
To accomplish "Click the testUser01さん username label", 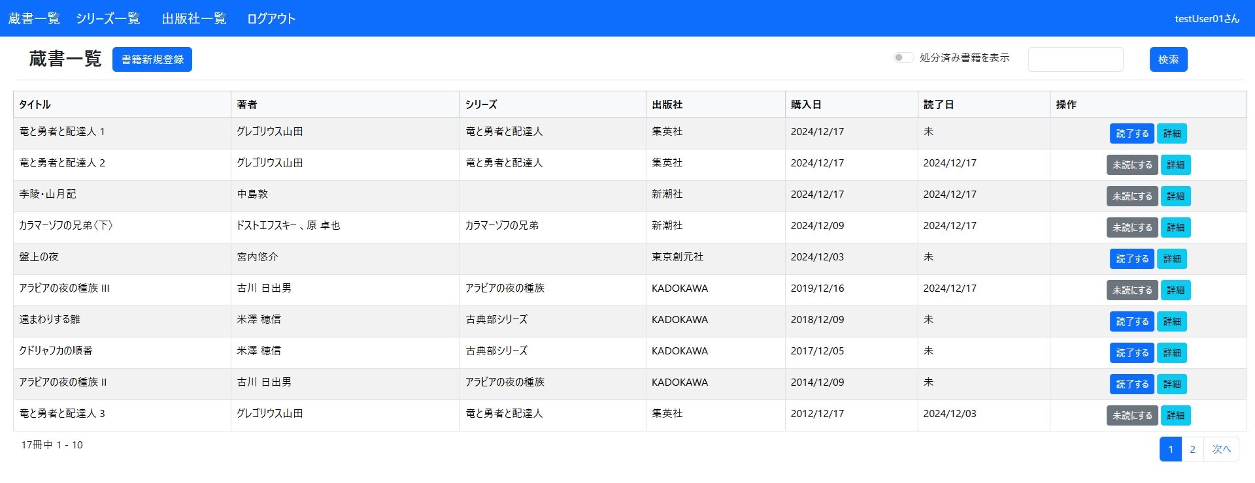I will coord(1207,18).
